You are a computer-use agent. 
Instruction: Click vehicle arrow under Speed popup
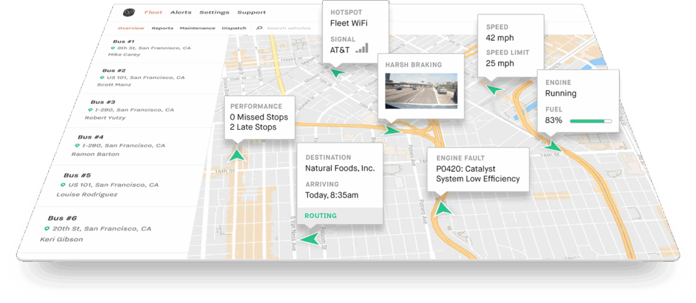[x=493, y=90]
